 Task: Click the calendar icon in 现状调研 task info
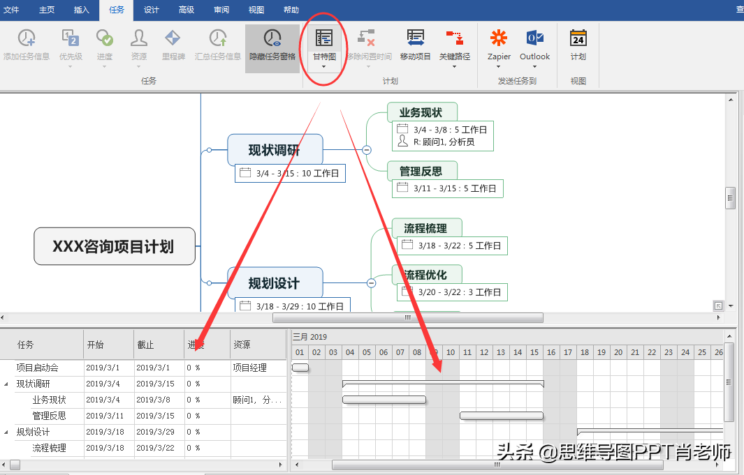point(245,172)
